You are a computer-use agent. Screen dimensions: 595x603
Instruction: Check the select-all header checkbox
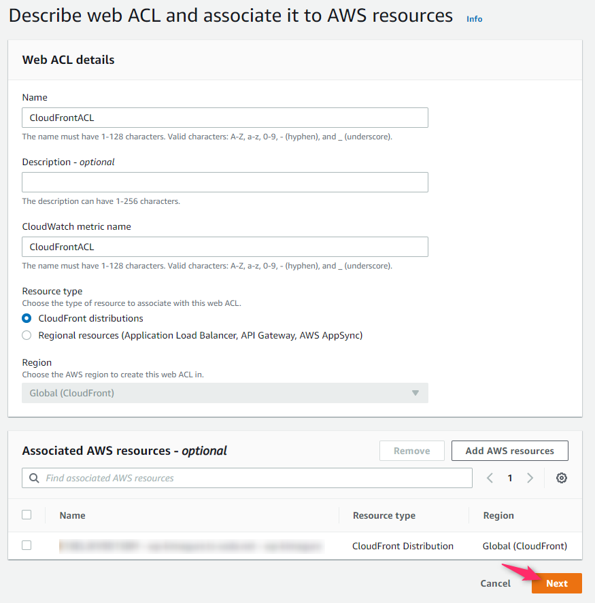(x=27, y=515)
